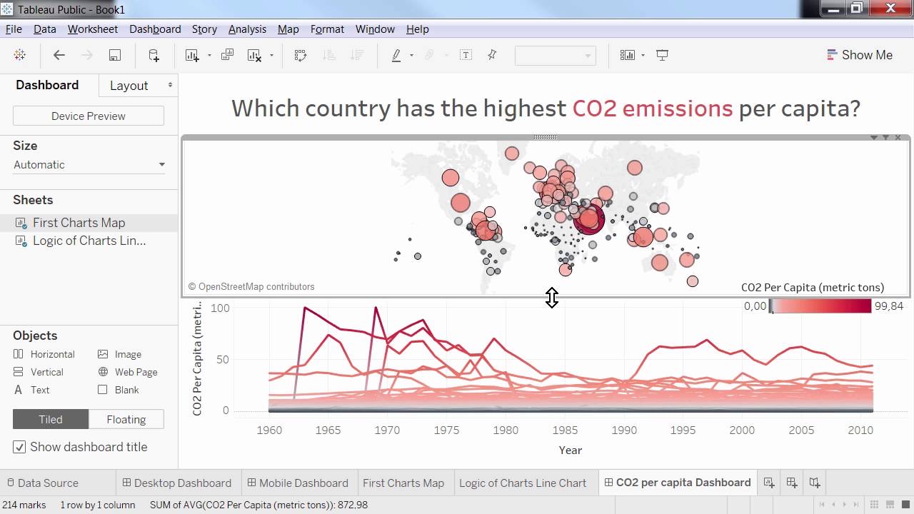
Task: Click the Duplicate sheet toolbar icon
Action: pyautogui.click(x=227, y=55)
